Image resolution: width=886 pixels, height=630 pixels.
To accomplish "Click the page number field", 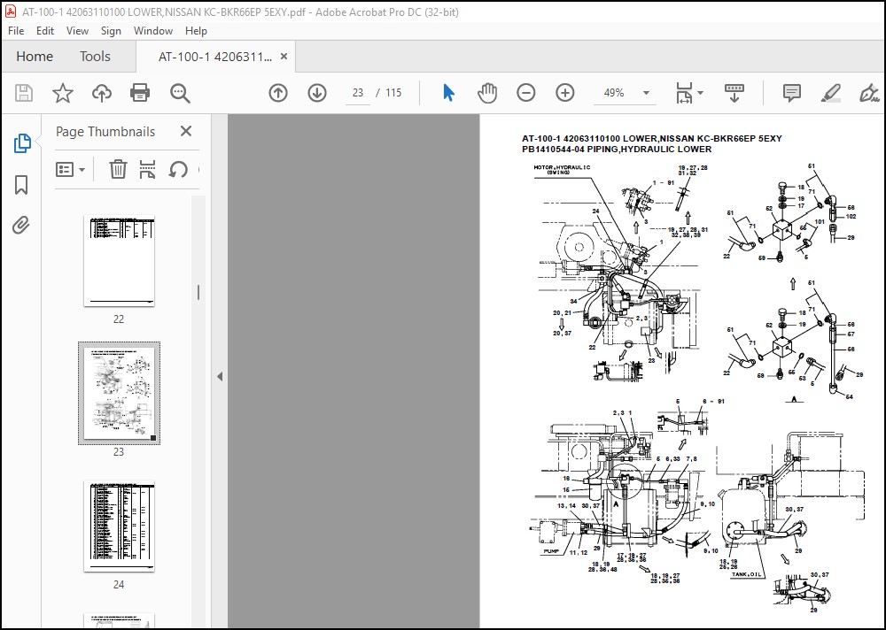I will click(x=358, y=93).
